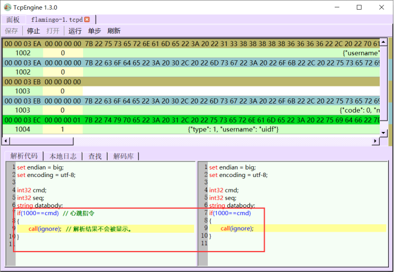
Task: Click 'if(1000==cmd) // 心跳指令' in left editor
Action: [x=56, y=213]
